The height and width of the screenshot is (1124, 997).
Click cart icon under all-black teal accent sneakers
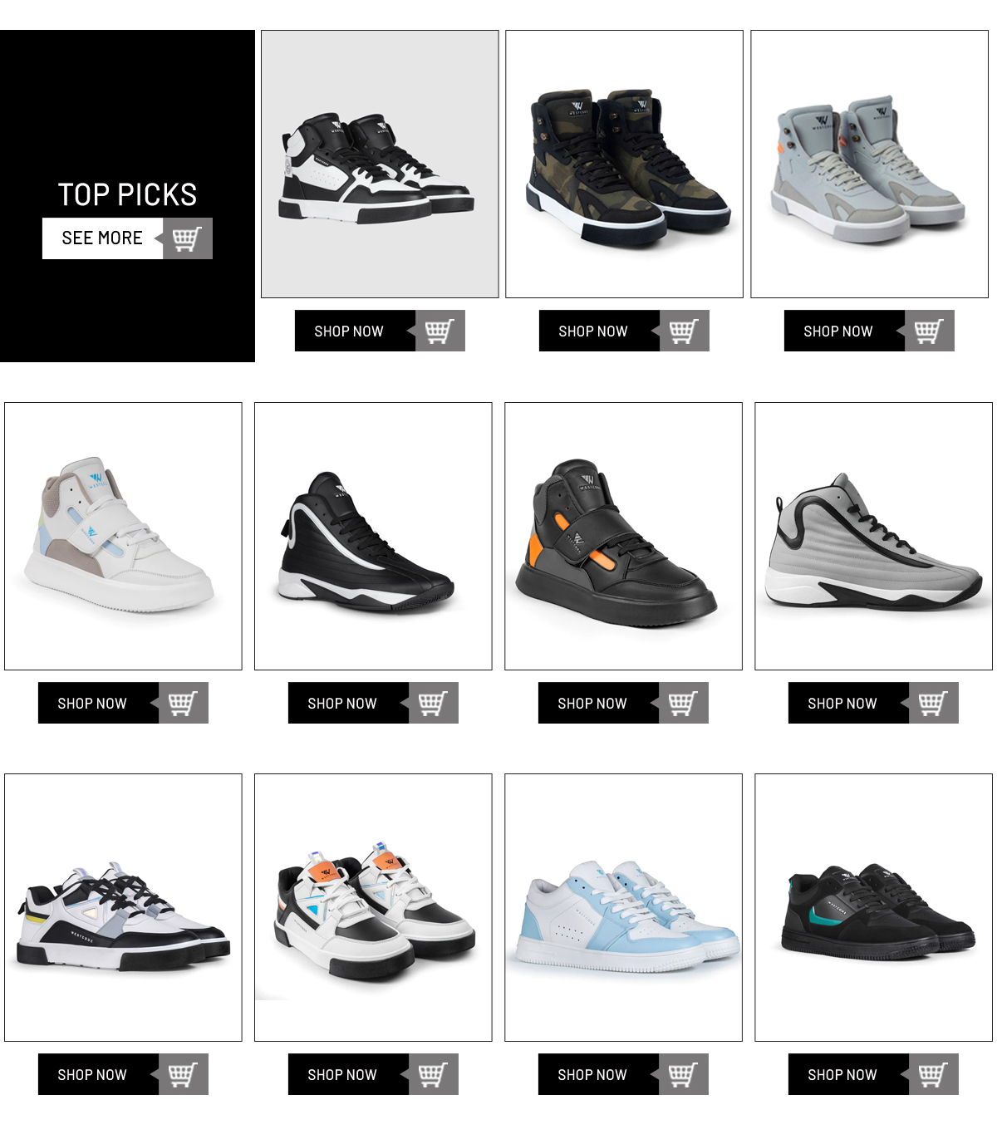point(934,1074)
